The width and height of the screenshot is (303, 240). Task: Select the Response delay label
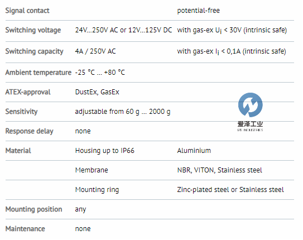30,131
